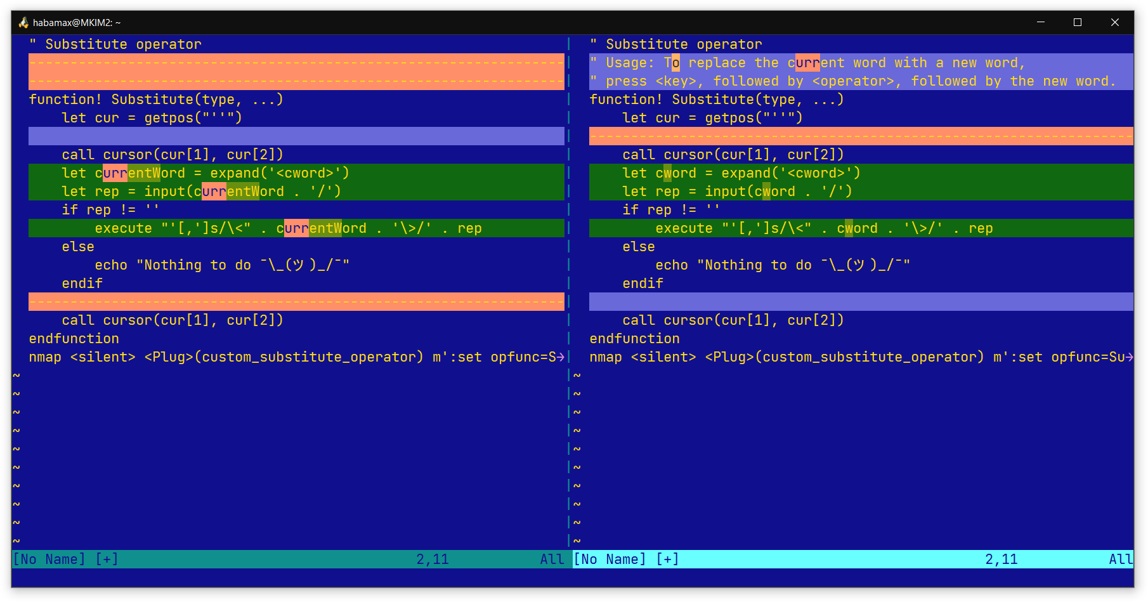Maximize the terminal window

[1078, 22]
